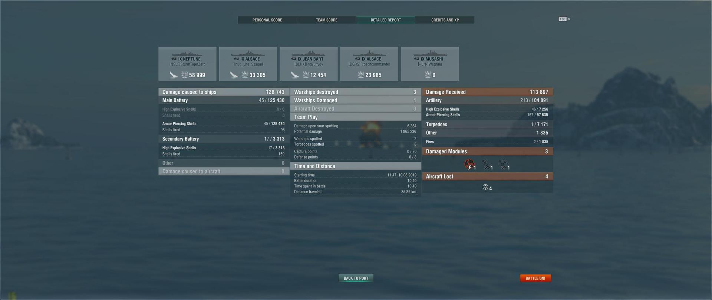Click the Back to Port button

[356, 278]
